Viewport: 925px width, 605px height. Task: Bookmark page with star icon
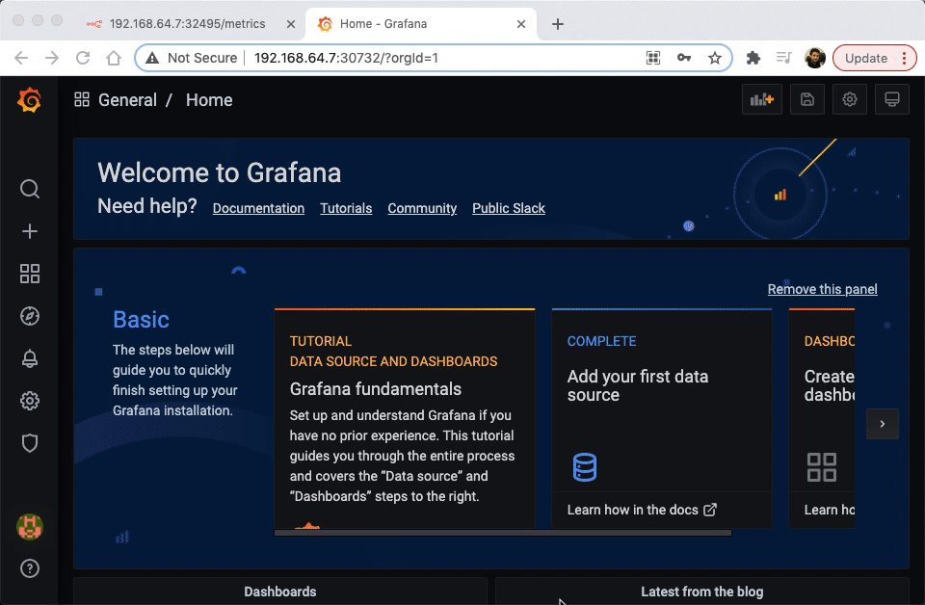pyautogui.click(x=715, y=58)
